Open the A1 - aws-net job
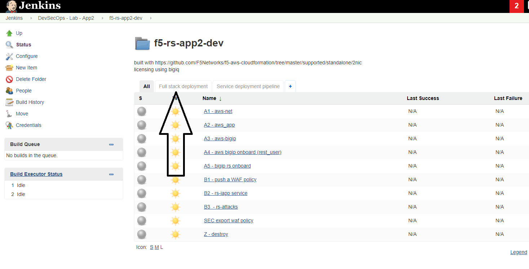Image resolution: width=529 pixels, height=269 pixels. click(x=218, y=111)
